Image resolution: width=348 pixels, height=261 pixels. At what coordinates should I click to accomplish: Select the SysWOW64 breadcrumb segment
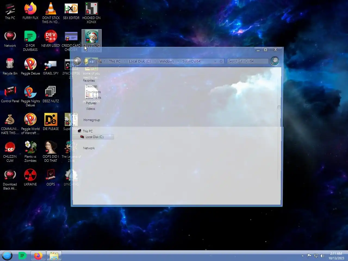pos(191,61)
